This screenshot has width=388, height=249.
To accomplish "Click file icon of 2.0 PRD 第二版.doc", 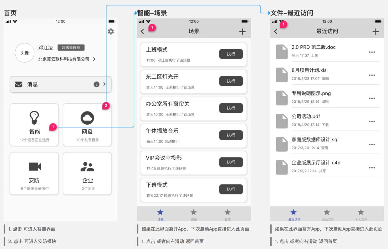I will [282, 52].
